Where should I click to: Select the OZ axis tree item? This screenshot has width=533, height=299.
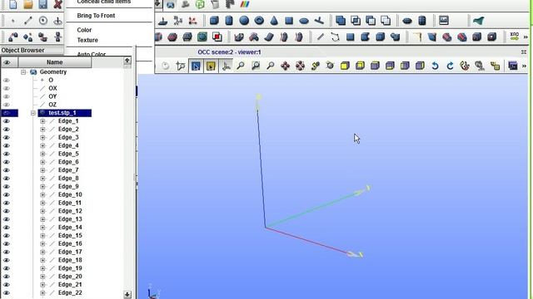52,105
